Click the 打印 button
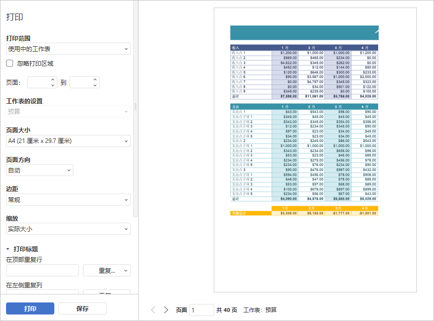Screen dimensions: 434x321 click(30, 308)
